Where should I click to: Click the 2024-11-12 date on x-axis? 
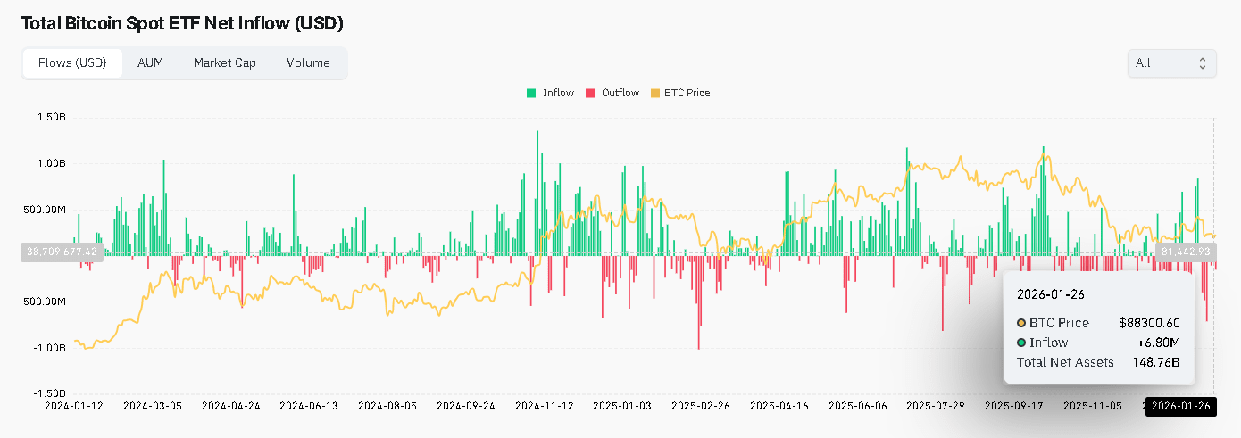545,406
